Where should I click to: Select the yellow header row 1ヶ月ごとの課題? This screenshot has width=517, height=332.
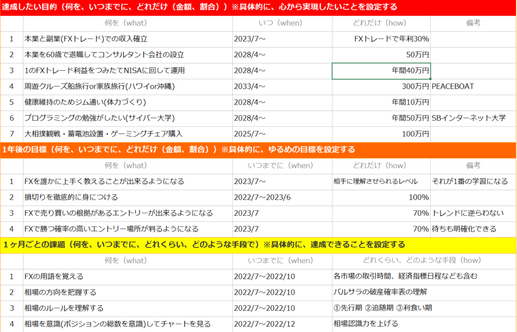258,245
